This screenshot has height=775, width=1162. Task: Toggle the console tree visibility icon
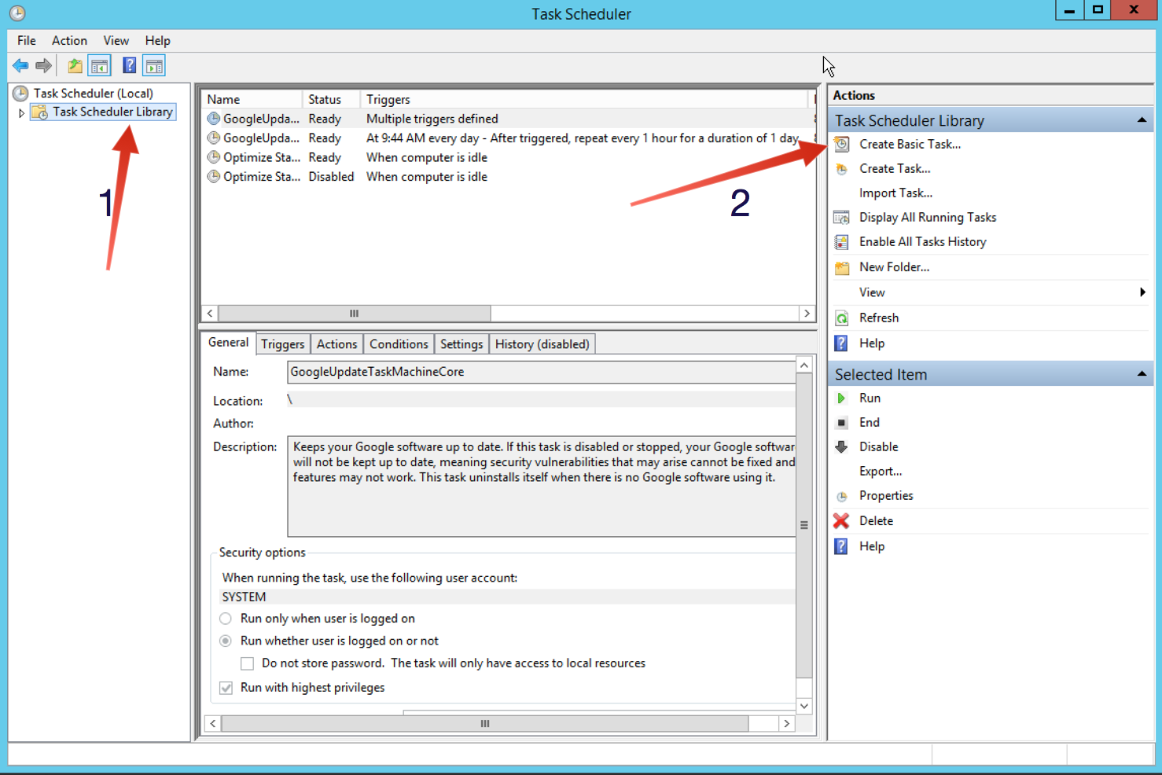(100, 65)
